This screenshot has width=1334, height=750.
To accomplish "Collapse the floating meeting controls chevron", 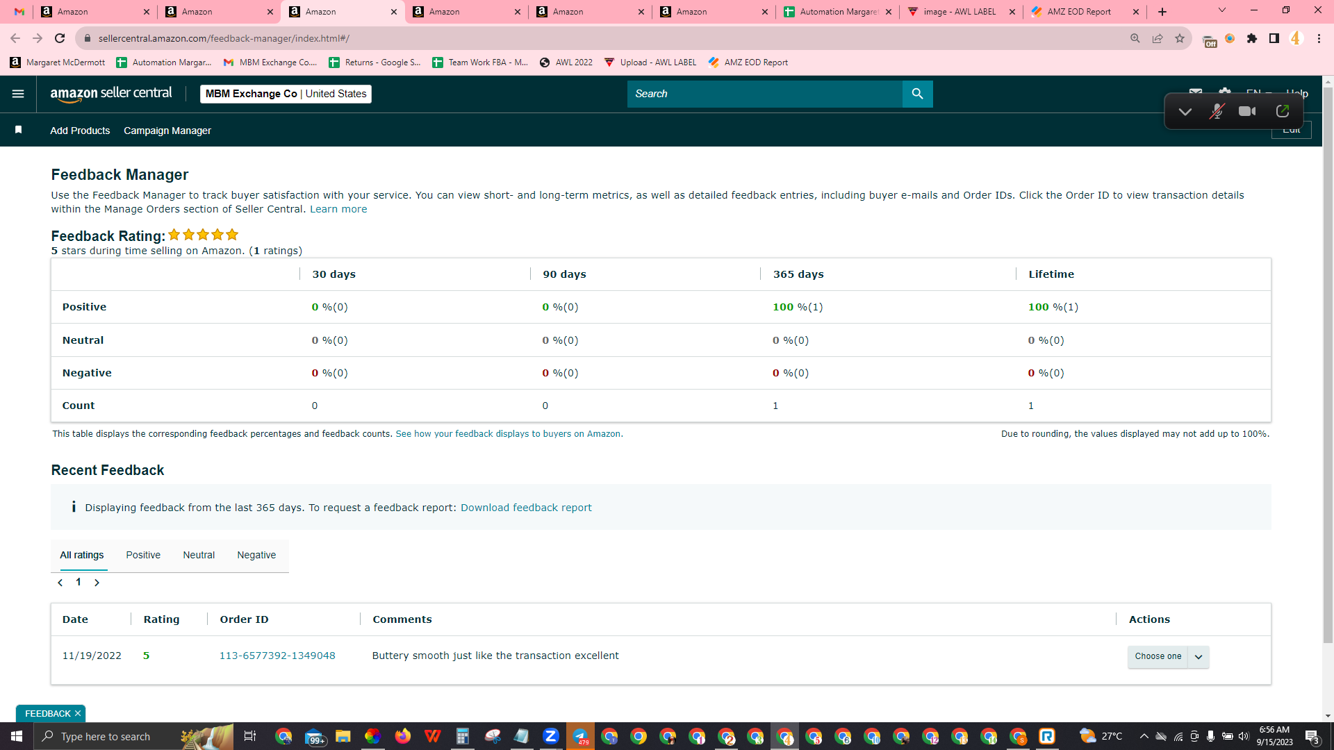I will (1185, 112).
